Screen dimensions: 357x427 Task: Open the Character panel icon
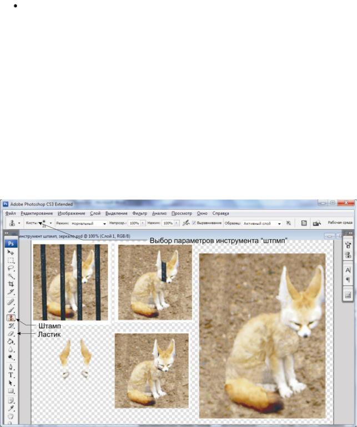pyautogui.click(x=348, y=270)
